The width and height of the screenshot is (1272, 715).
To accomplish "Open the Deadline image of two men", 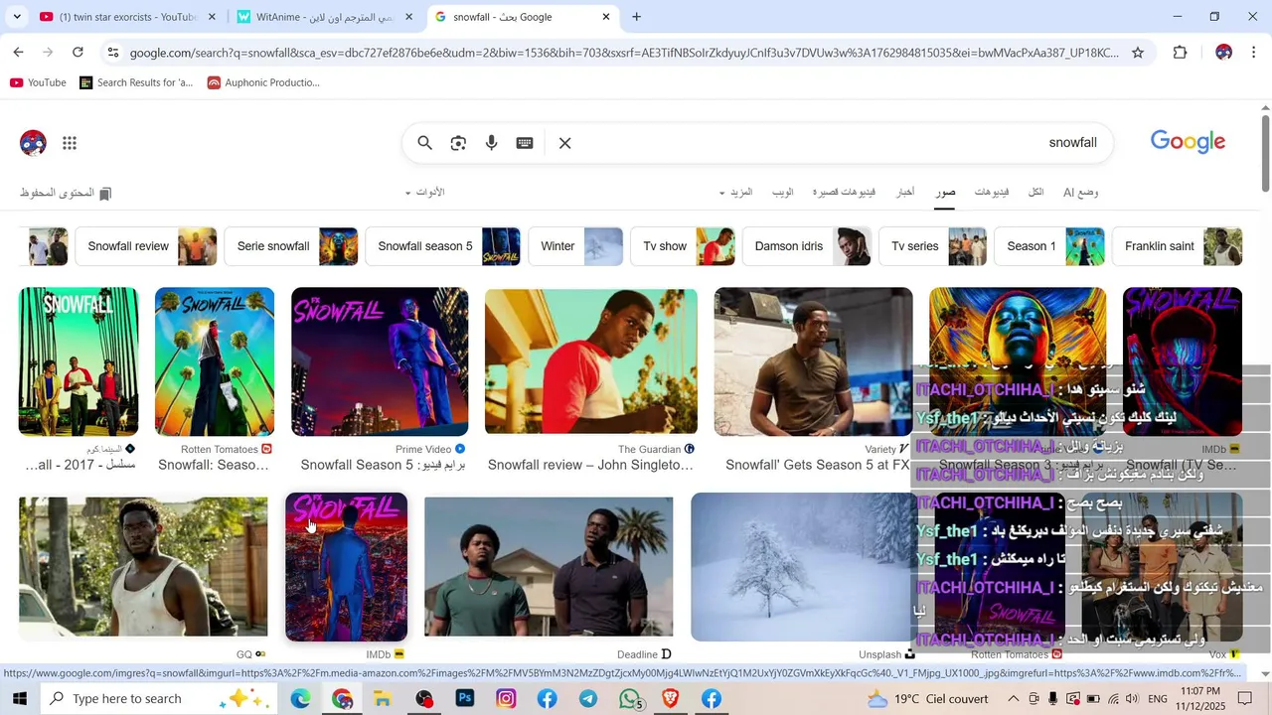I will tap(549, 567).
